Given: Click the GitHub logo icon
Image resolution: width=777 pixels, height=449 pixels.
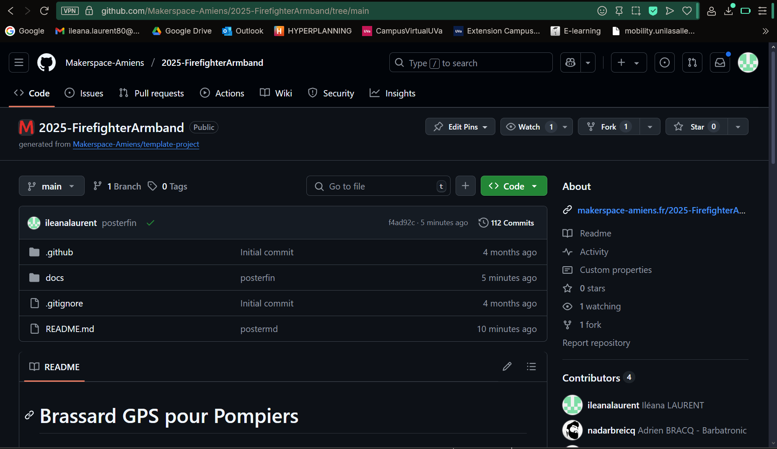Looking at the screenshot, I should (x=46, y=62).
